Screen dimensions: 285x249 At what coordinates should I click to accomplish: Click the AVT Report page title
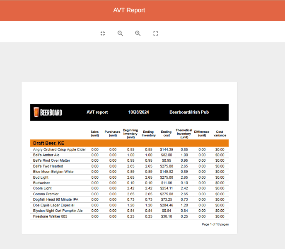129,10
